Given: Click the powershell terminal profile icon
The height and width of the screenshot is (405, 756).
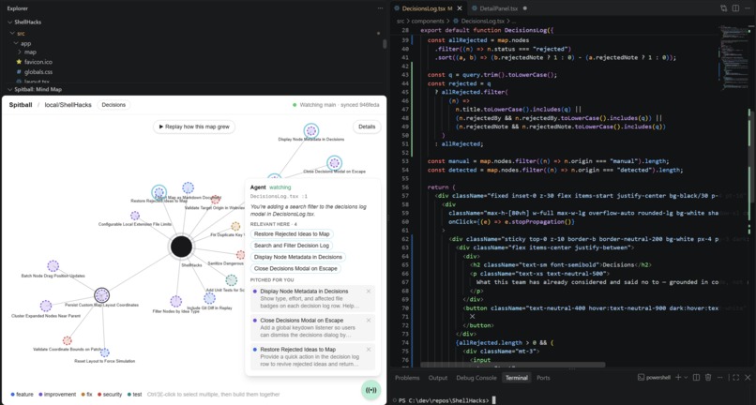Looking at the screenshot, I should (642, 378).
